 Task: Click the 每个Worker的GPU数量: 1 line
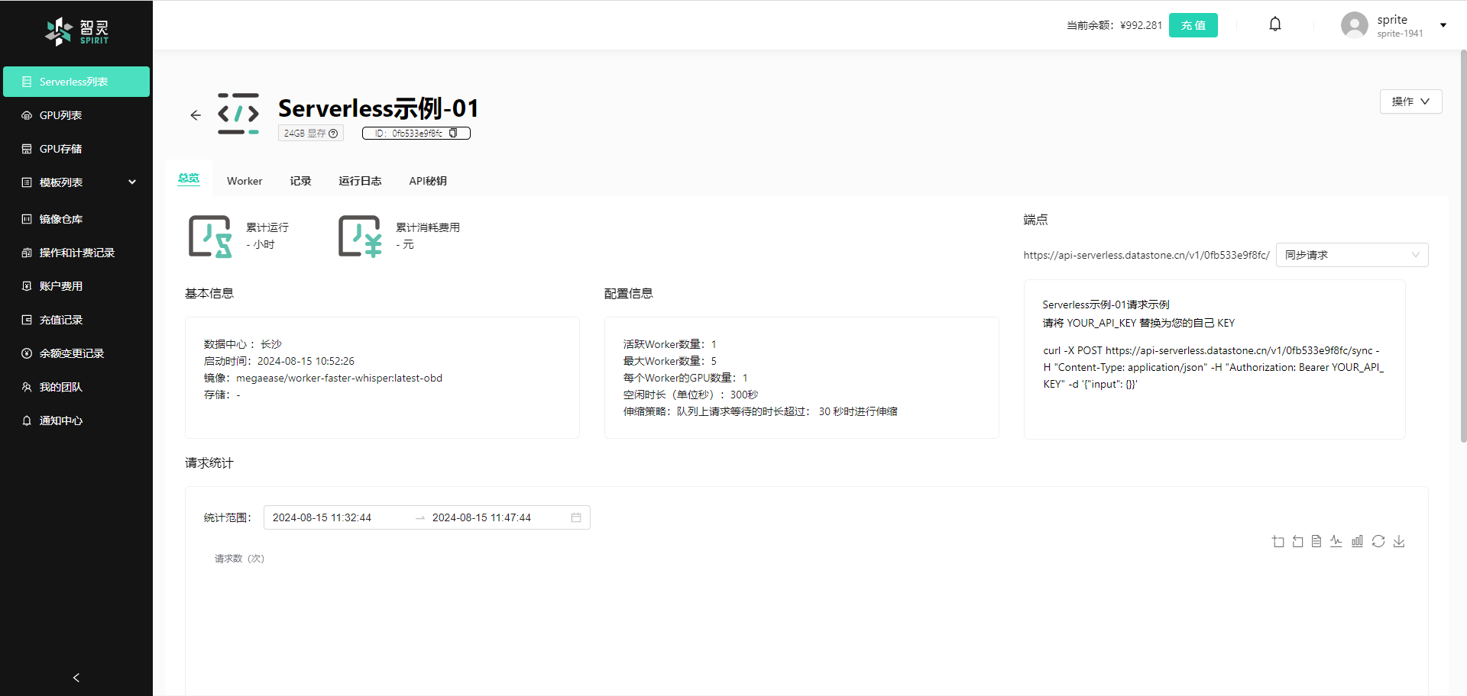pyautogui.click(x=685, y=378)
